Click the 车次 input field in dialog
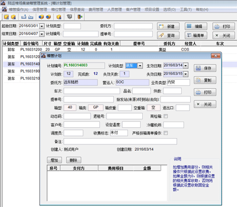The image size is (237, 207). coord(92,91)
